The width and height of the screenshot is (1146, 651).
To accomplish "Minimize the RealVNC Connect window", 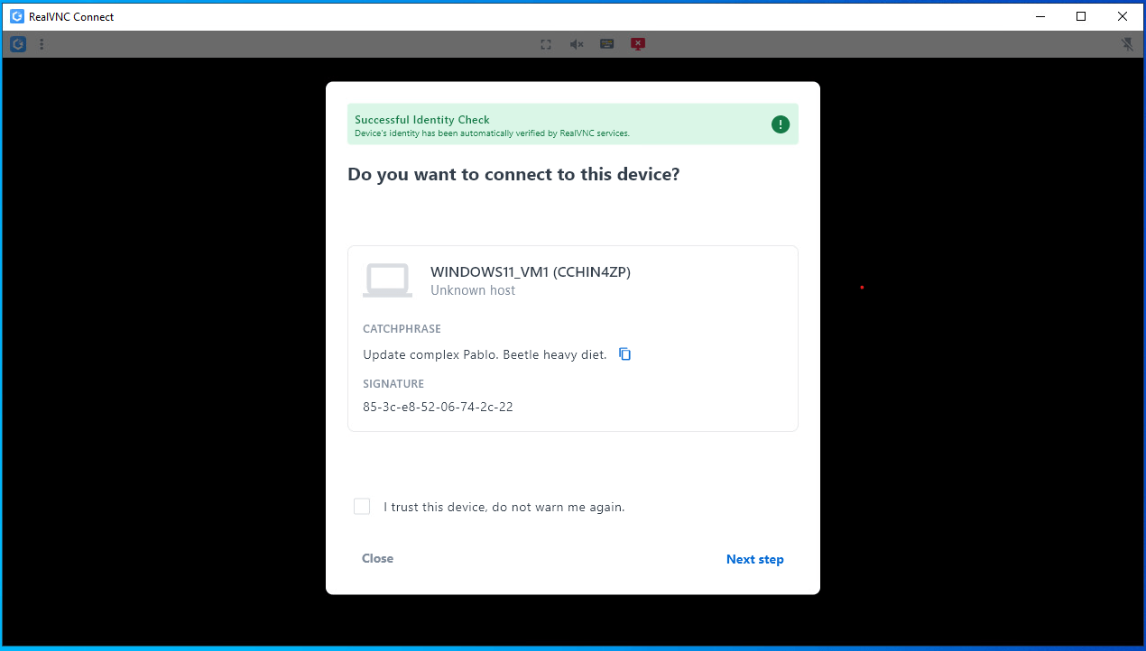I will [x=1040, y=16].
